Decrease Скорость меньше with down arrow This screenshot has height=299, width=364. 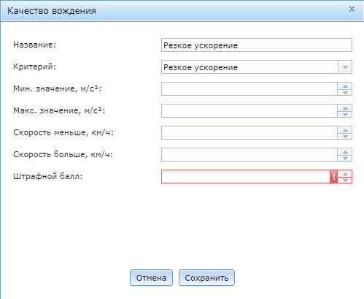(345, 136)
